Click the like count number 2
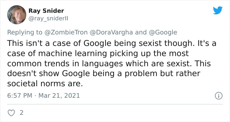230x122 pixels. (x=21, y=113)
